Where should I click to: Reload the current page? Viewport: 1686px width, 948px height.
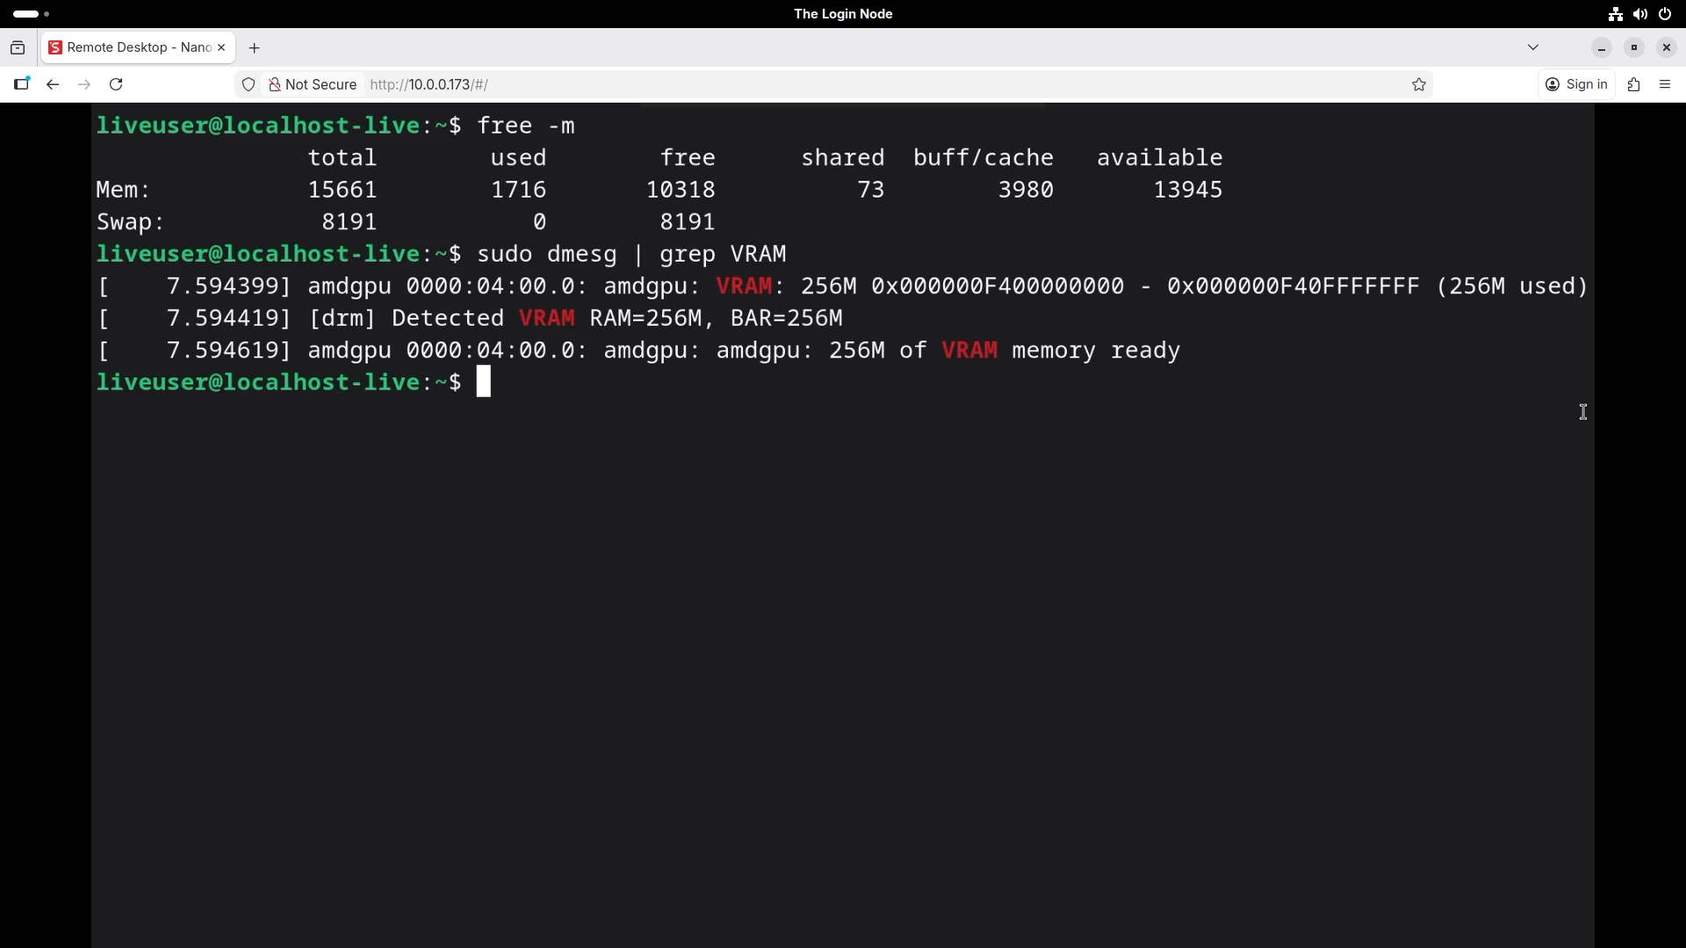(x=116, y=84)
